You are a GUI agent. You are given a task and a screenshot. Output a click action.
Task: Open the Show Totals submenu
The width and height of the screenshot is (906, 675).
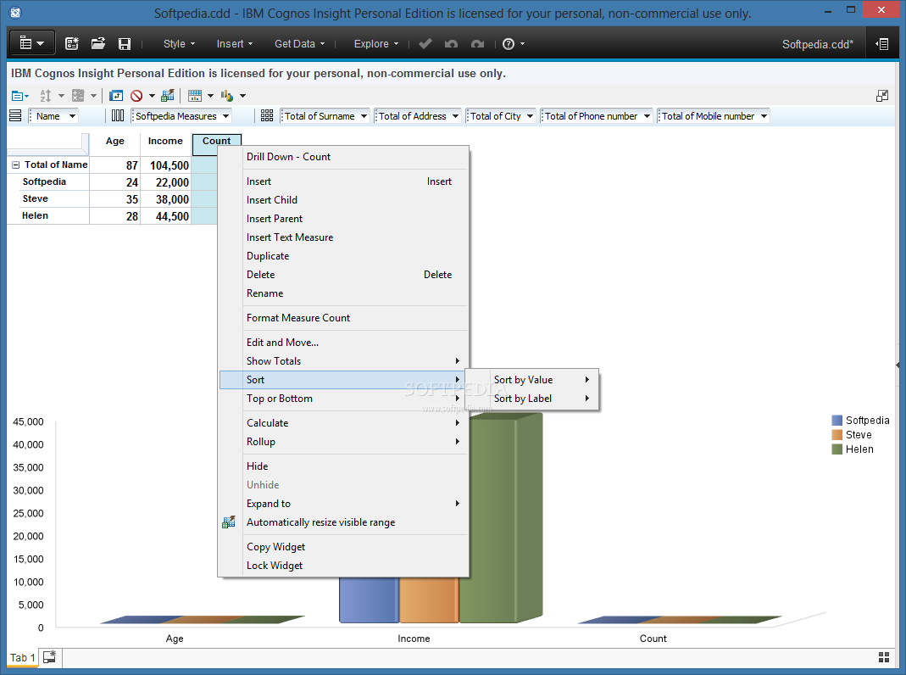(344, 361)
